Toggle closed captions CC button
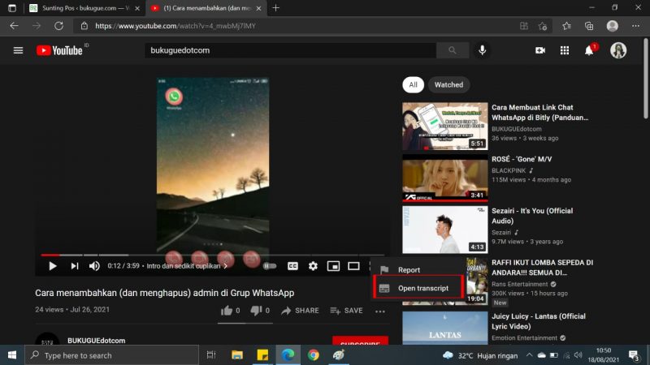This screenshot has width=650, height=365. point(292,266)
